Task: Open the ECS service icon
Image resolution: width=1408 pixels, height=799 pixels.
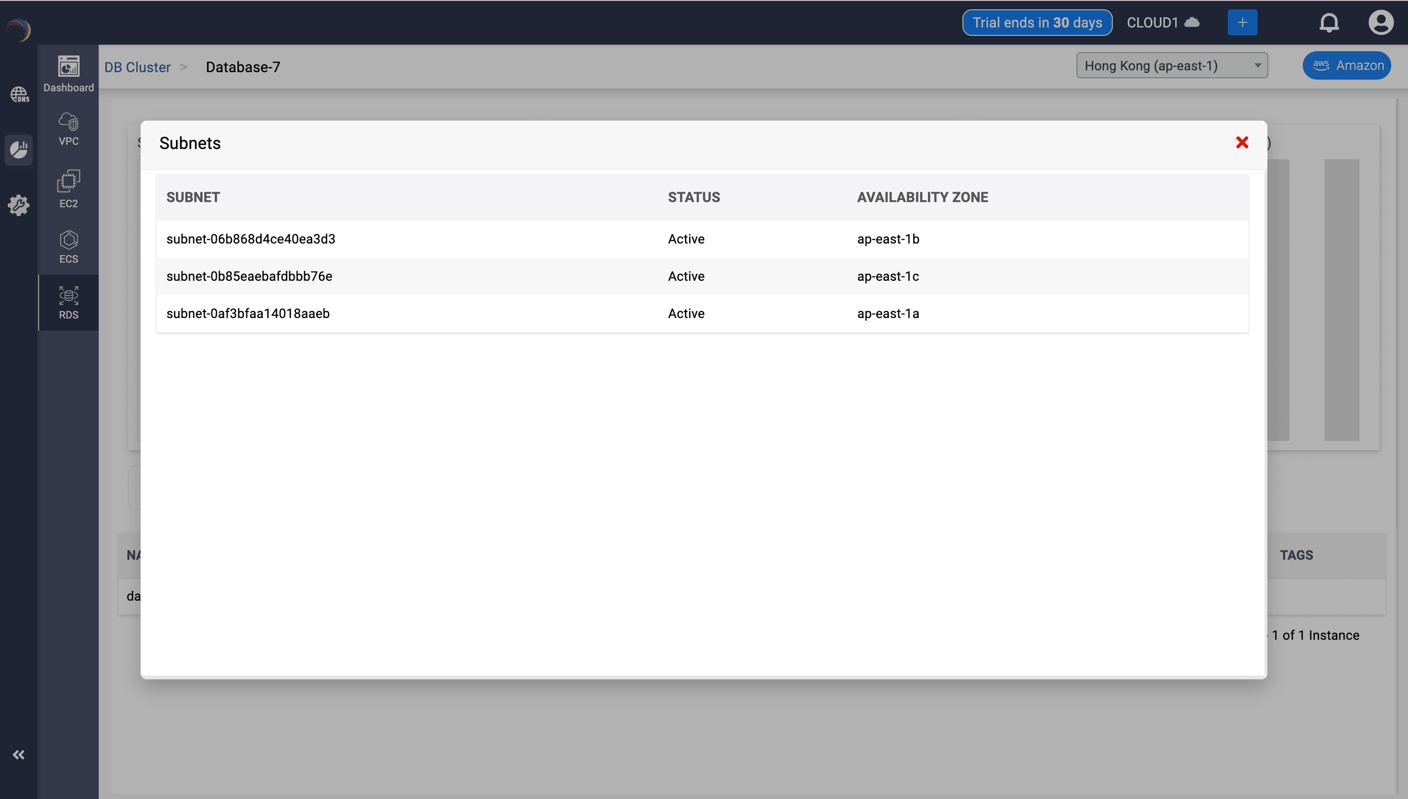Action: point(68,246)
